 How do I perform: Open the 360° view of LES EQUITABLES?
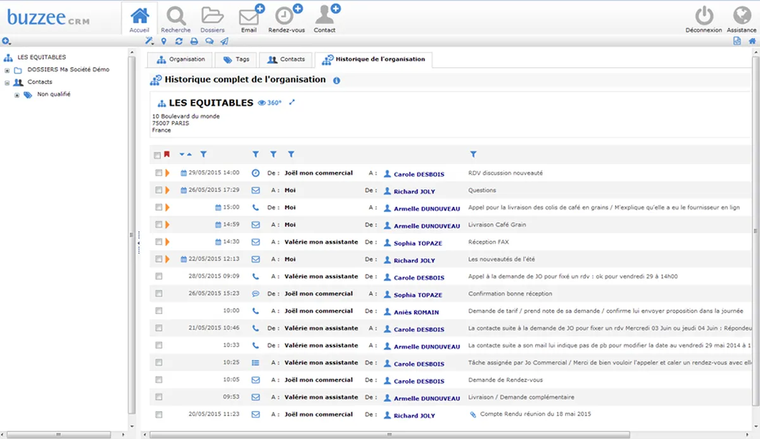(x=270, y=103)
